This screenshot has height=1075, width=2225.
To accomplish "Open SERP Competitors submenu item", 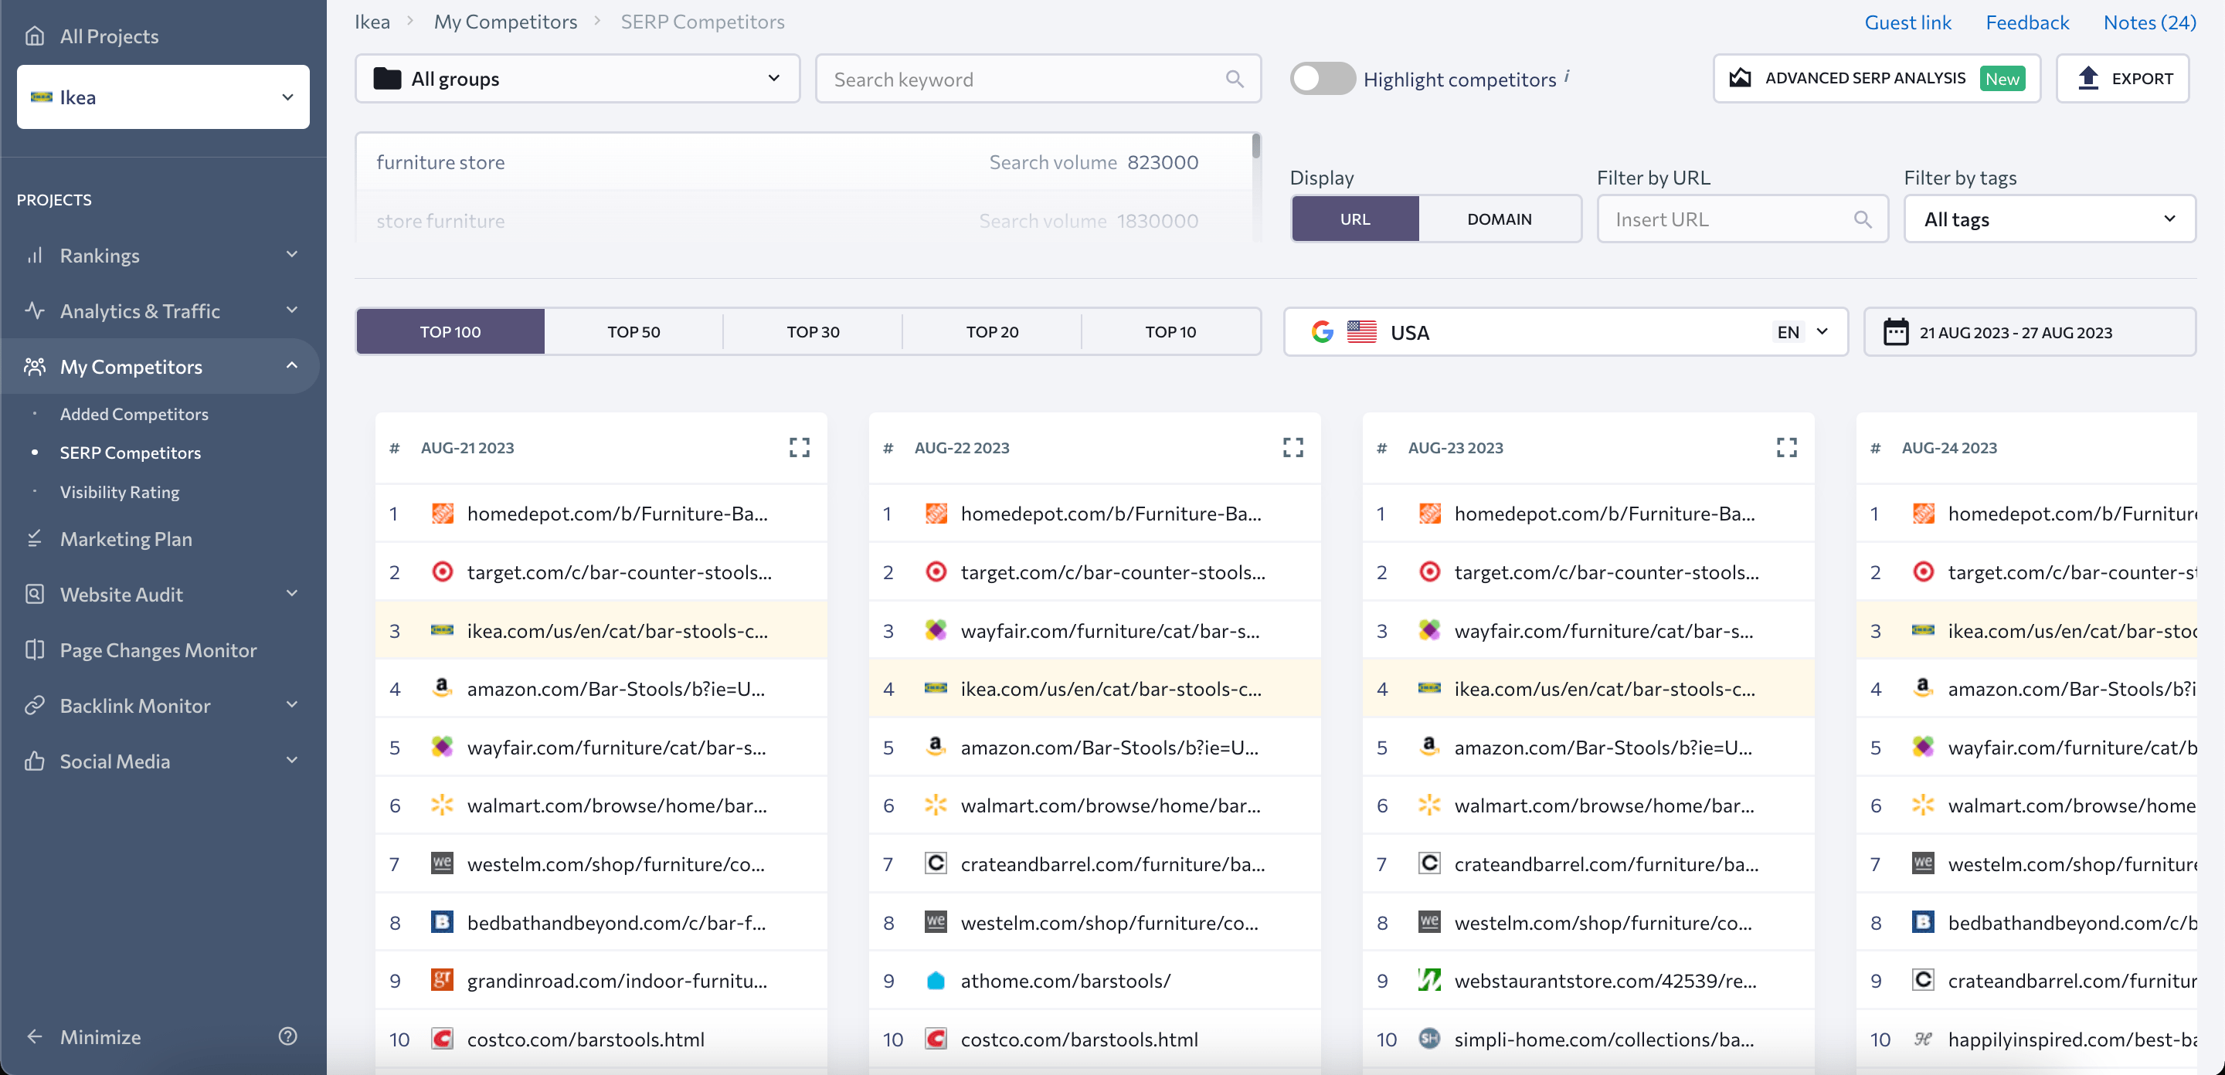I will click(x=130, y=453).
